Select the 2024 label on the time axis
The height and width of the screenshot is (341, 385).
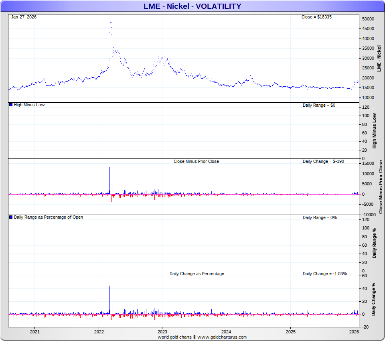coord(226,332)
